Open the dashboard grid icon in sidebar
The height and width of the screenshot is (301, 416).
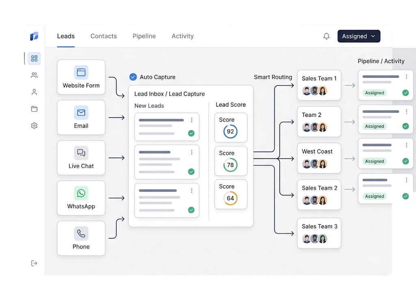tap(34, 58)
